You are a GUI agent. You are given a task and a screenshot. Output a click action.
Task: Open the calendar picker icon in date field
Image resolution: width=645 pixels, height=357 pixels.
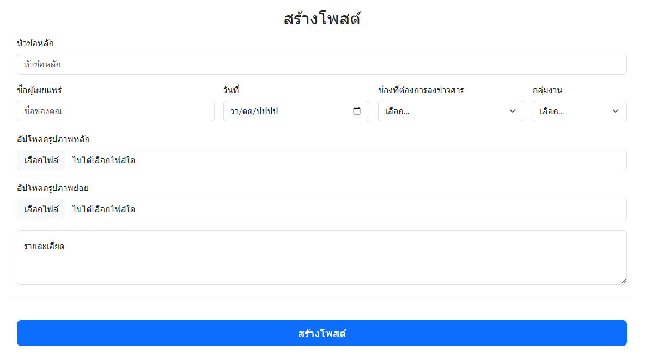click(x=357, y=111)
